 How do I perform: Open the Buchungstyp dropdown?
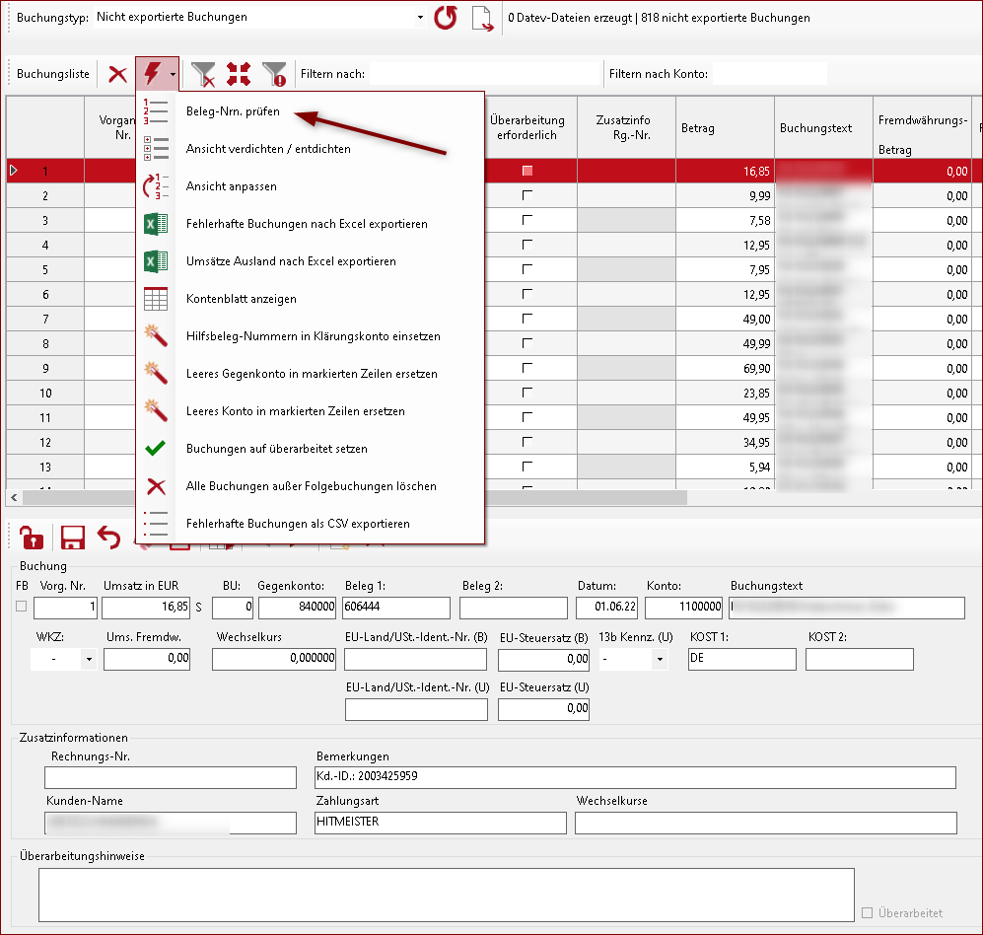[x=420, y=18]
